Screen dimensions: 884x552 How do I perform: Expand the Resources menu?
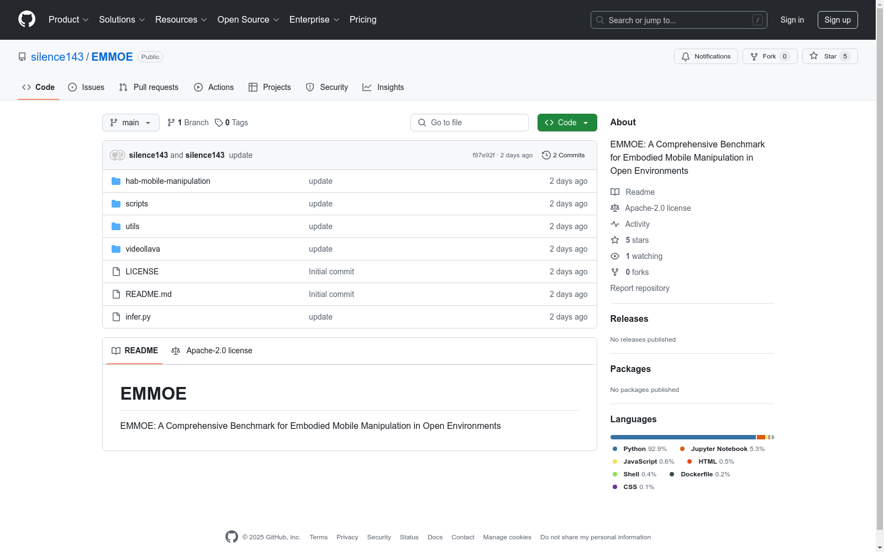(x=181, y=19)
